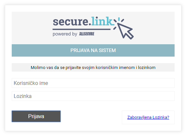Click the empty space between "Prijava" and forgotten link
Viewport: 186px width, 136px height.
[x=91, y=117]
